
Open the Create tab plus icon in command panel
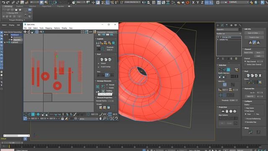coord(218,25)
